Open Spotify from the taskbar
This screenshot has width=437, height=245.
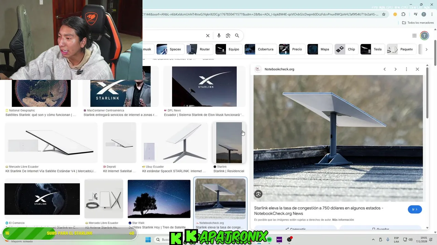coord(269,240)
